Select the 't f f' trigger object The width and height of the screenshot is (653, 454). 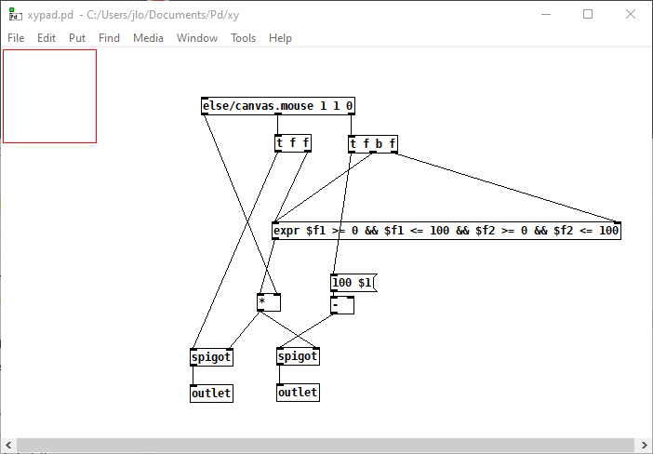coord(292,143)
